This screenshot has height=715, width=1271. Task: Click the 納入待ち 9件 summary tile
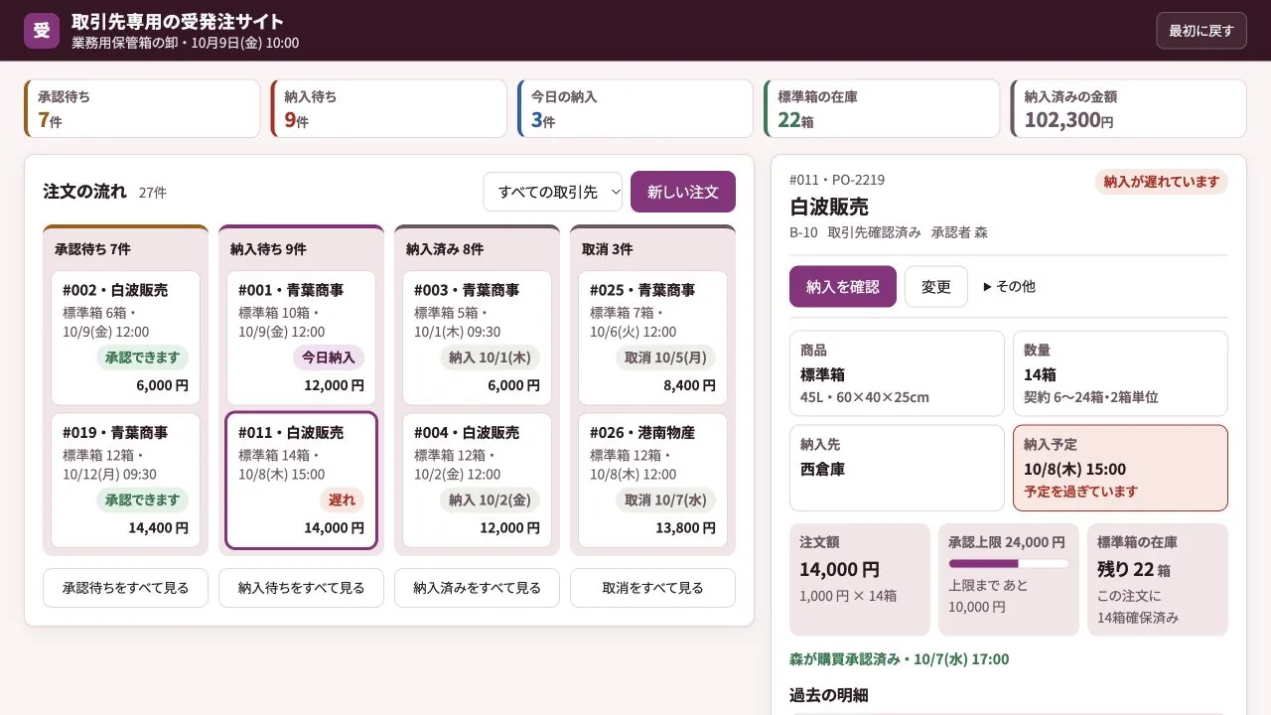click(388, 108)
